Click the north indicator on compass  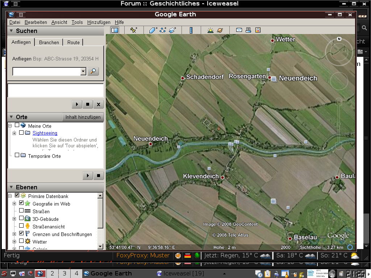[x=339, y=39]
